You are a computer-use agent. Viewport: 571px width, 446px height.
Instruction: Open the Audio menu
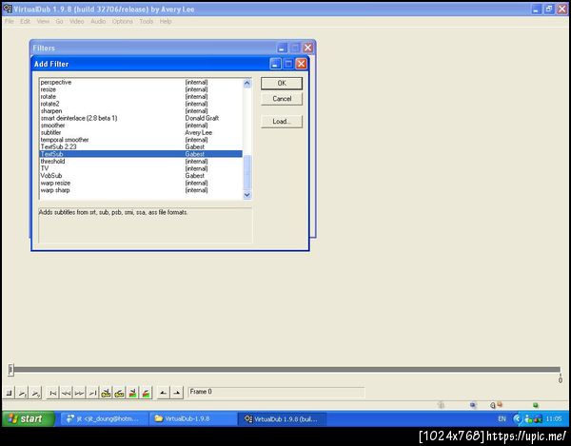pos(98,22)
